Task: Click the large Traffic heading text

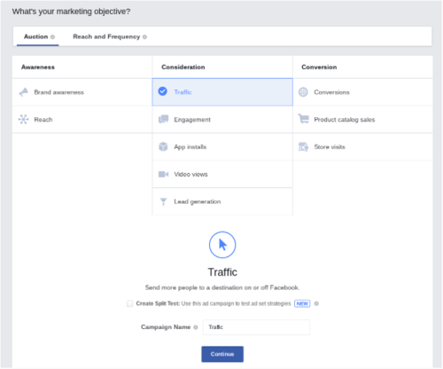Action: tap(222, 272)
